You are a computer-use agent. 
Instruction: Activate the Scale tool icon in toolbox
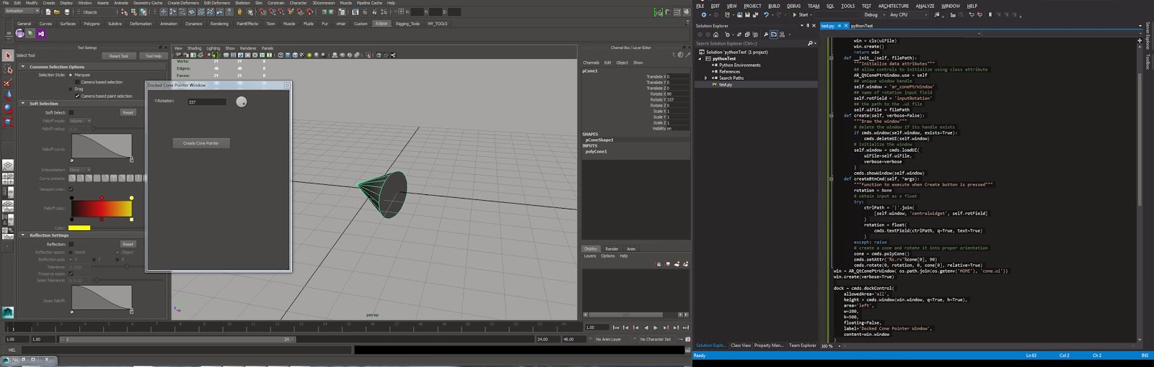click(x=7, y=121)
